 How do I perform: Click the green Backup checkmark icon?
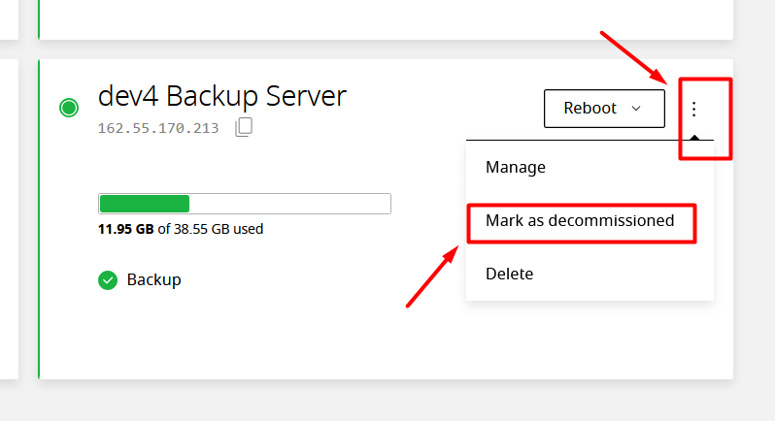coord(108,280)
